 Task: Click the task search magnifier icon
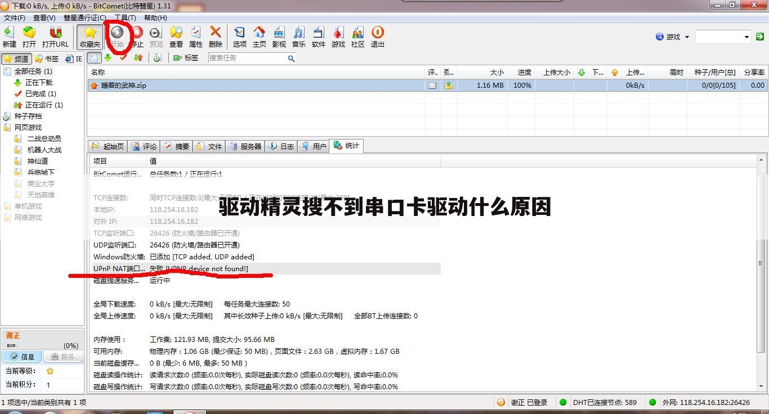[x=291, y=58]
